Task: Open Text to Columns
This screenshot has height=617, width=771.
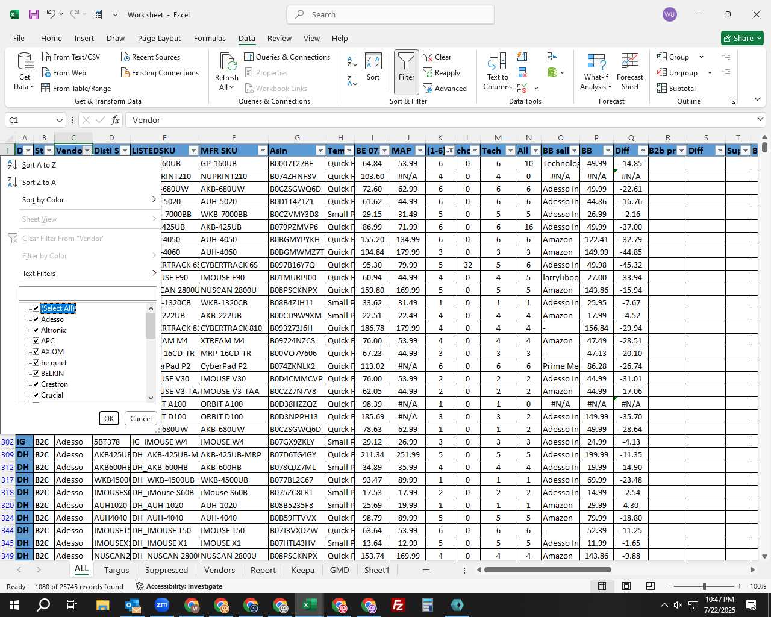Action: (x=498, y=72)
